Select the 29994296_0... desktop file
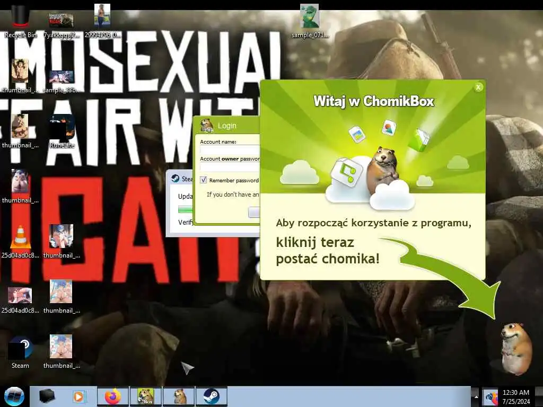 102,21
